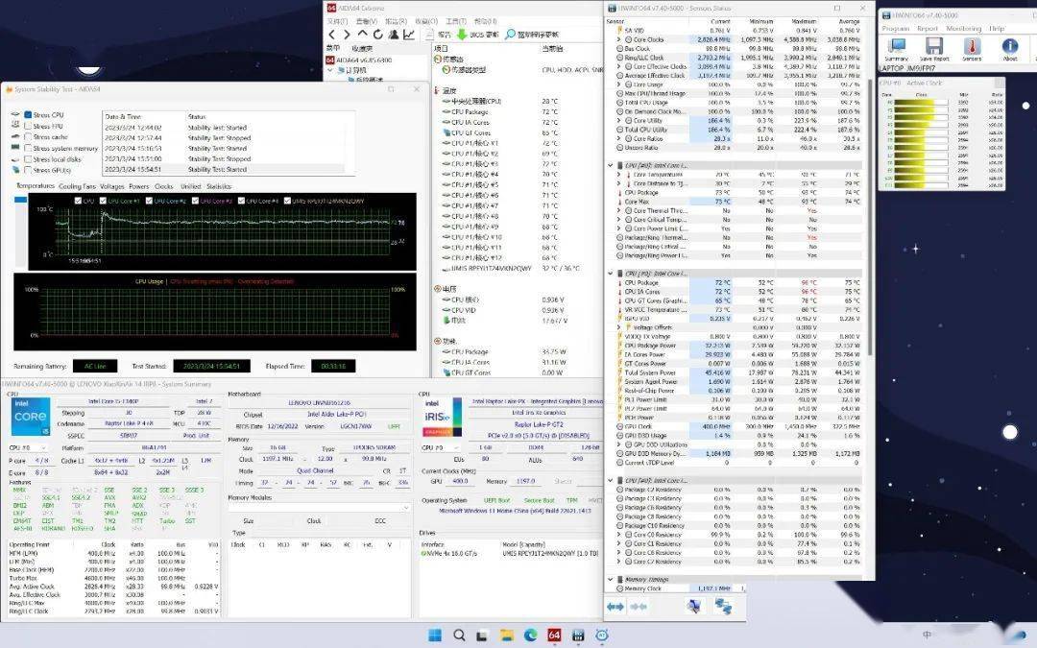The height and width of the screenshot is (648, 1037).
Task: Uncheck the Stress CPU checkbox
Action: [28, 115]
